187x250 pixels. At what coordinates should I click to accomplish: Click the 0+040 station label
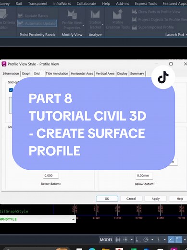click(x=118, y=218)
